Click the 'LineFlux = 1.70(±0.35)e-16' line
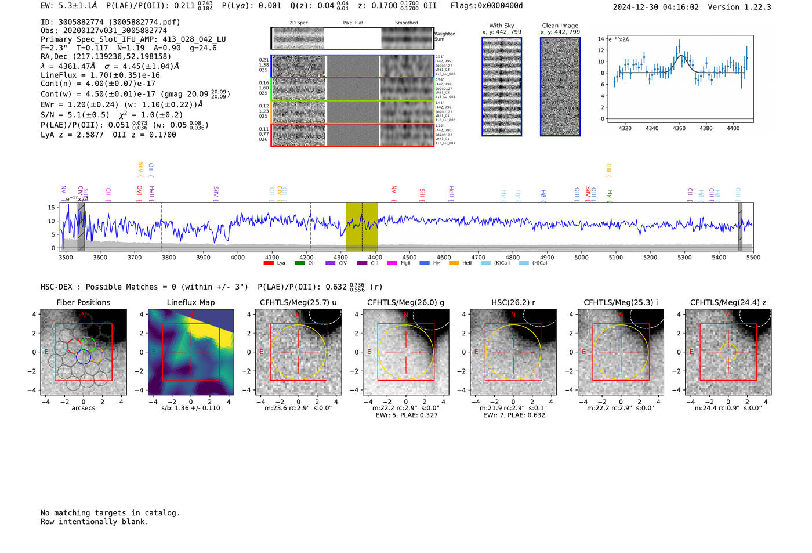The width and height of the screenshot is (812, 553). coord(100,75)
